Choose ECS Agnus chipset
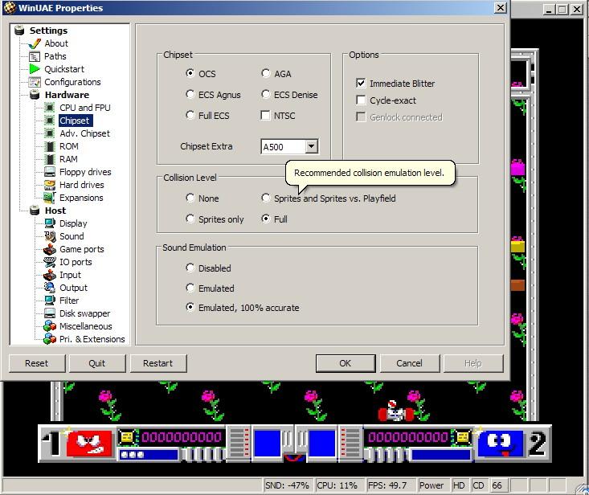Screen dimensions: 589x495 (x=190, y=94)
